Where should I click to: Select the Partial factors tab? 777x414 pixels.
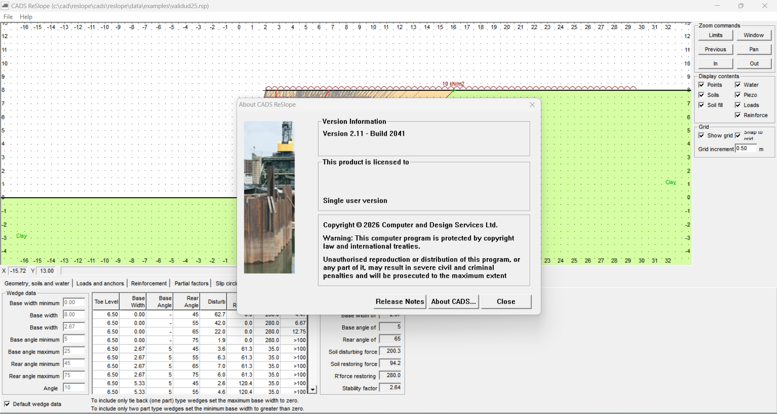pyautogui.click(x=191, y=283)
